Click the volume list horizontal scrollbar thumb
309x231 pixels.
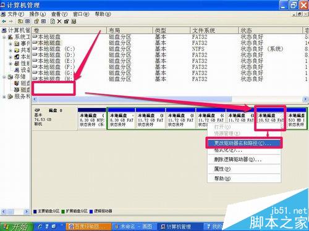click(x=135, y=99)
